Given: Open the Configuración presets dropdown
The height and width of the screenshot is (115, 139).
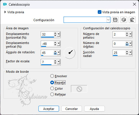Looking at the screenshot, I should coord(108,20).
